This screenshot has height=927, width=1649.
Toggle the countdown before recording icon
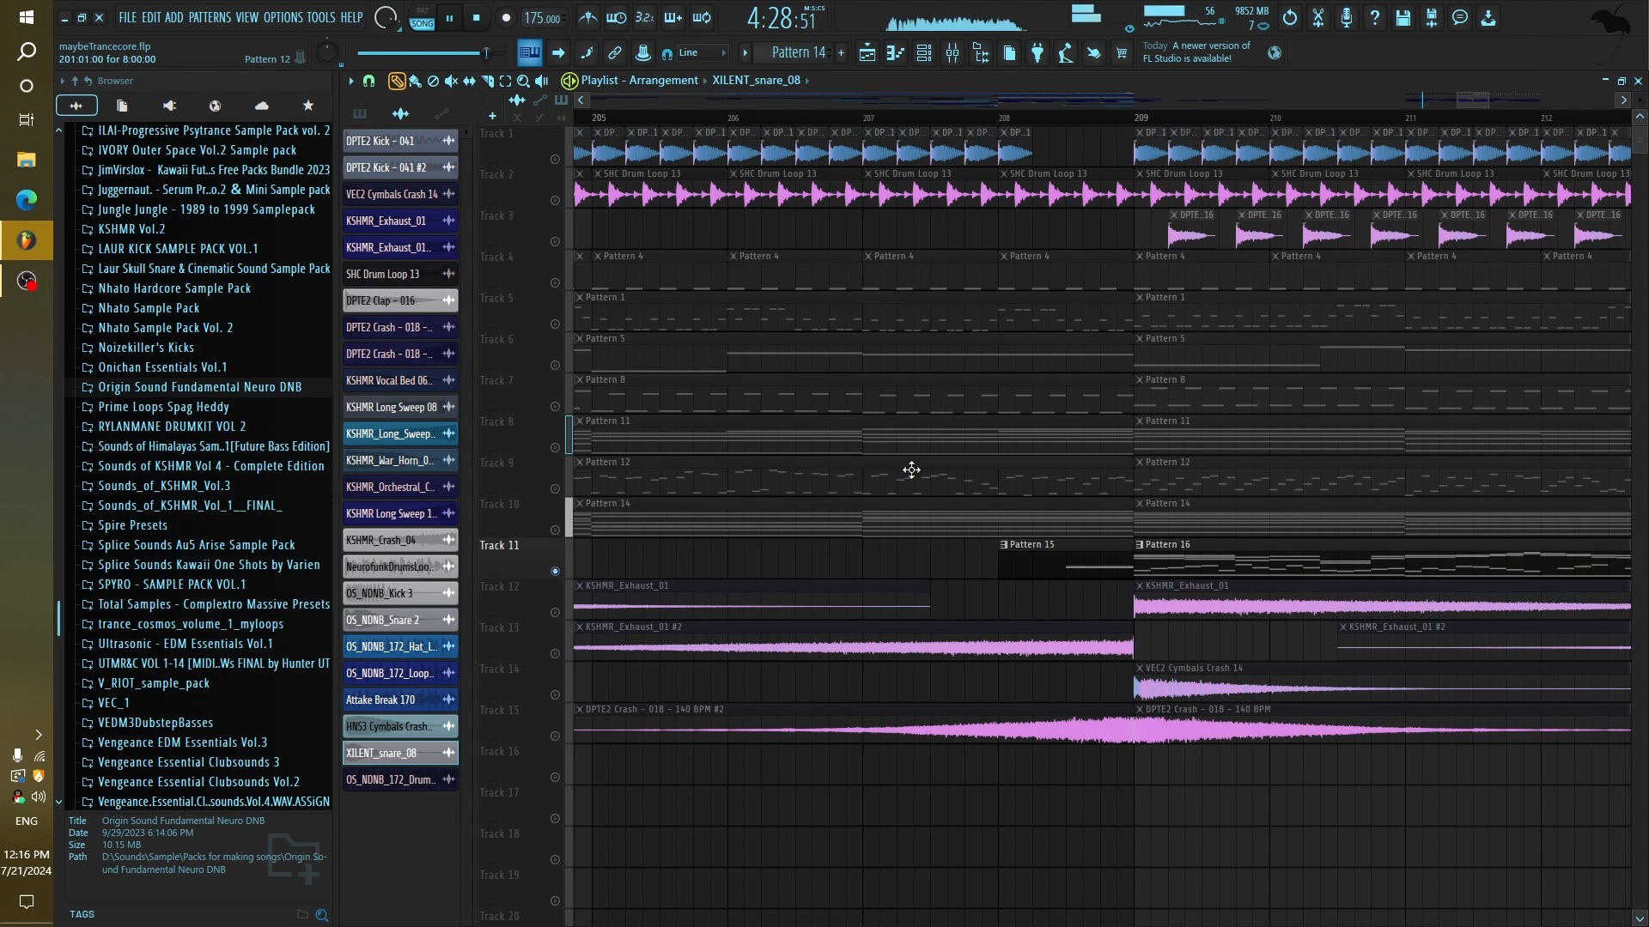click(x=644, y=17)
